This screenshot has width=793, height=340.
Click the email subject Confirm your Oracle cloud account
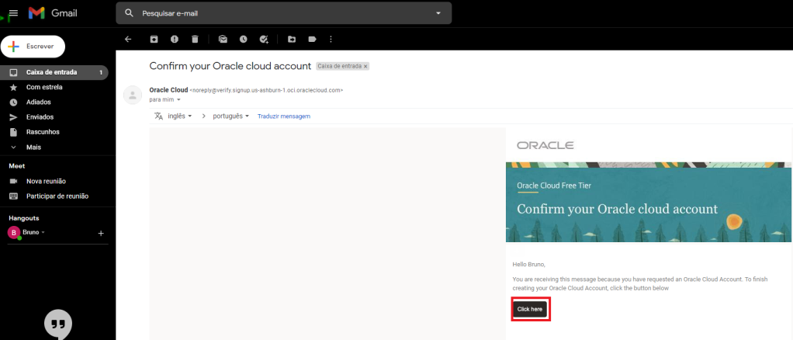pos(230,66)
